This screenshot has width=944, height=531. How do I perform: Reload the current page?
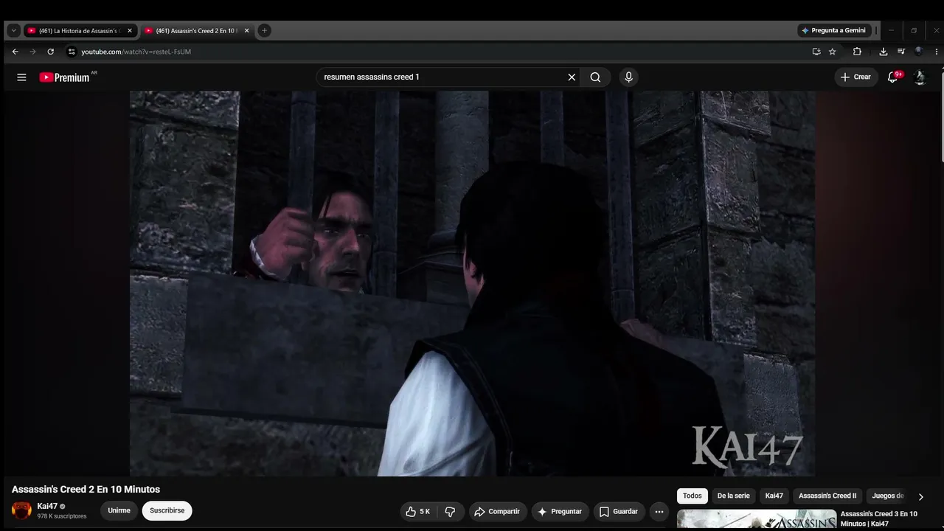tap(50, 52)
